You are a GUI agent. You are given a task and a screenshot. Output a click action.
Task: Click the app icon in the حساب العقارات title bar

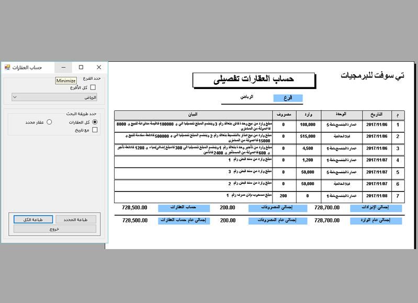(7, 67)
